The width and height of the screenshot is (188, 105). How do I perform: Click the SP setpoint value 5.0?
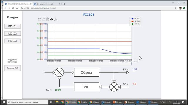click(x=135, y=84)
